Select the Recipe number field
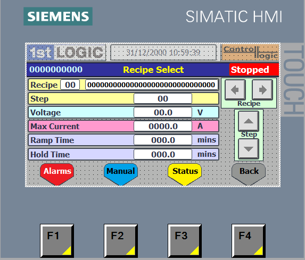Viewport: 305px width, 260px height. tap(70, 85)
